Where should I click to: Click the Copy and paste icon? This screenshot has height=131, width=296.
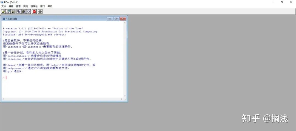[28, 11]
